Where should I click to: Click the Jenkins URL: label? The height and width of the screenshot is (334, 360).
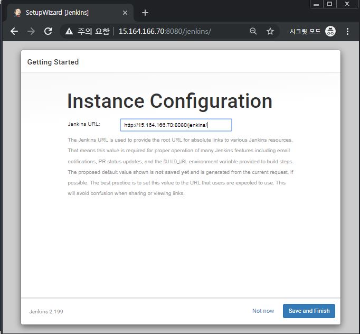click(x=84, y=124)
